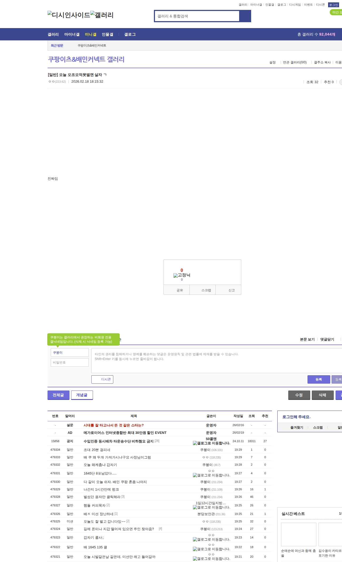Screen dimensions: 342x562
Task: Click the search button beside the search box
Action: click(x=245, y=16)
